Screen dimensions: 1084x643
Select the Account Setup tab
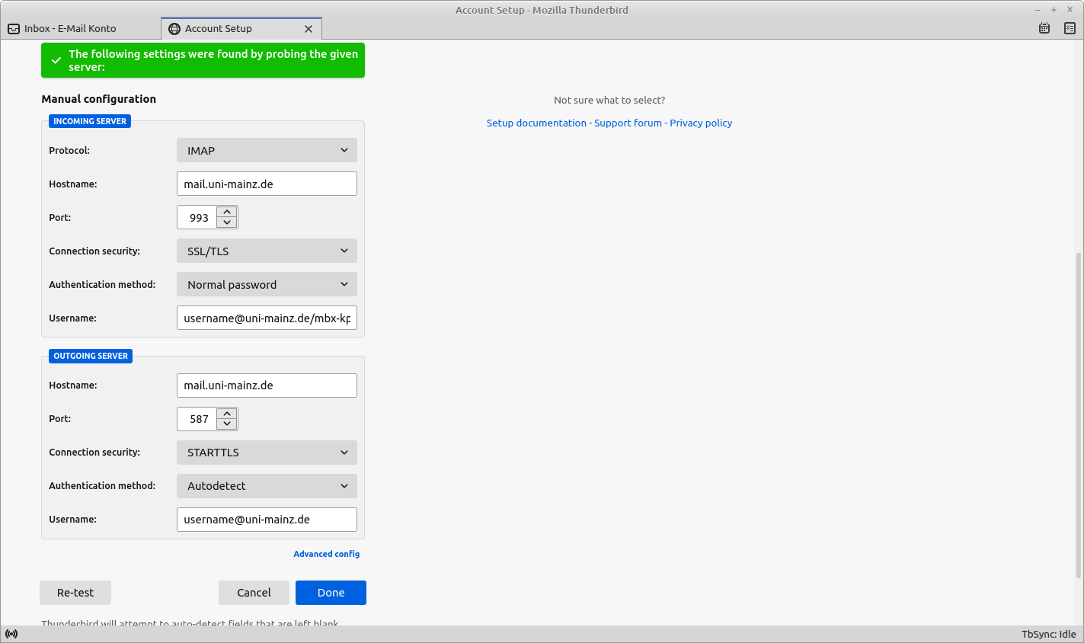241,29
